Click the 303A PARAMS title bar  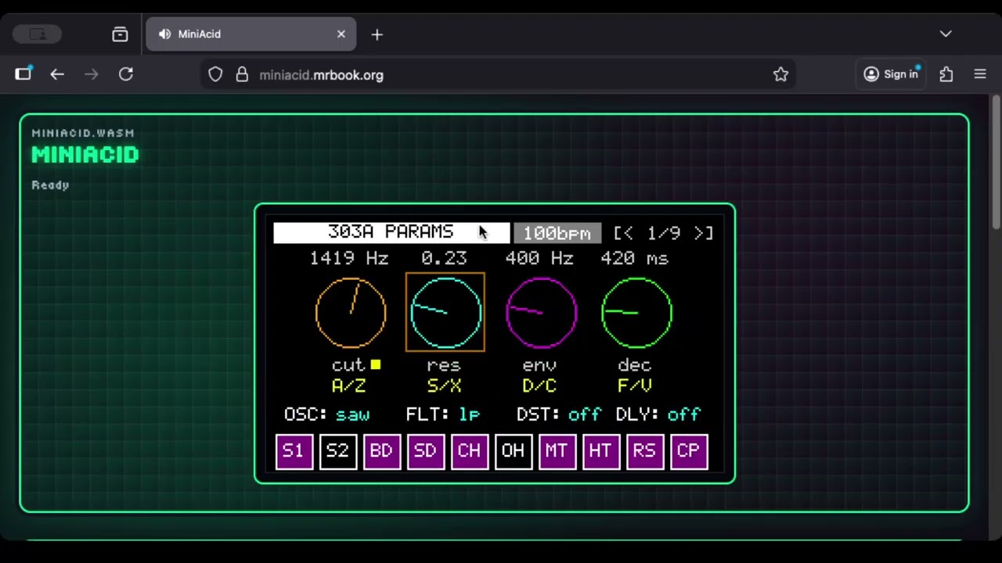[x=391, y=233]
